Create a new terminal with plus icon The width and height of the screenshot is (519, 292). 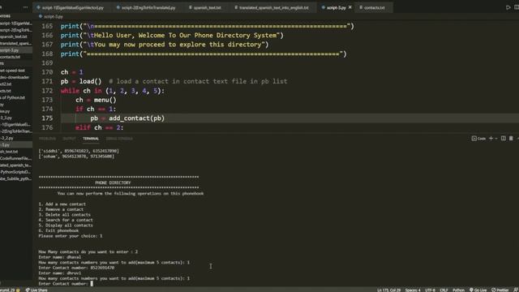pos(491,139)
